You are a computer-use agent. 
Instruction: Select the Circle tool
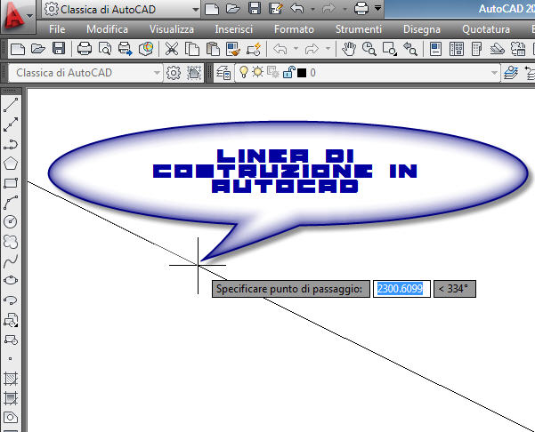click(11, 222)
